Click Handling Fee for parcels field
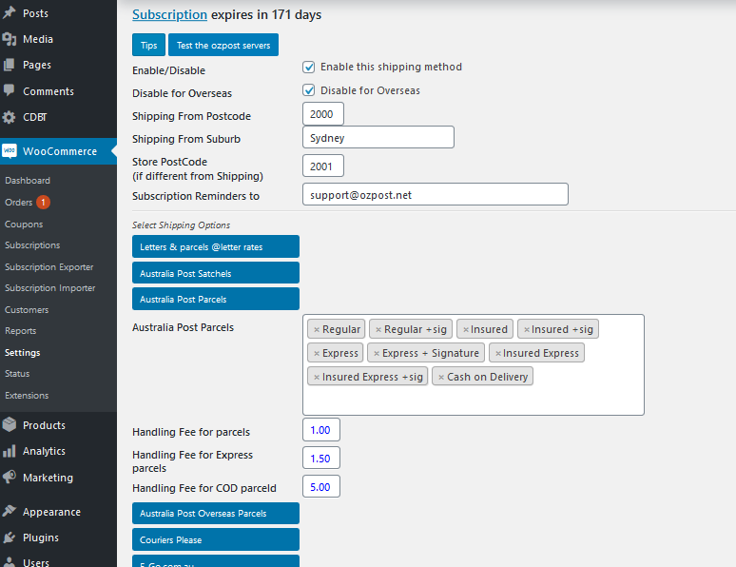The width and height of the screenshot is (736, 567). [x=321, y=429]
